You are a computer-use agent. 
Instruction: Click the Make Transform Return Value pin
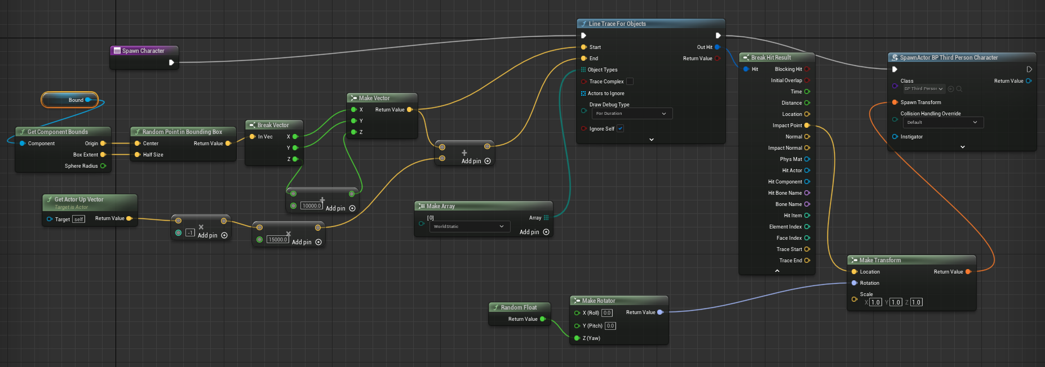[x=968, y=272]
